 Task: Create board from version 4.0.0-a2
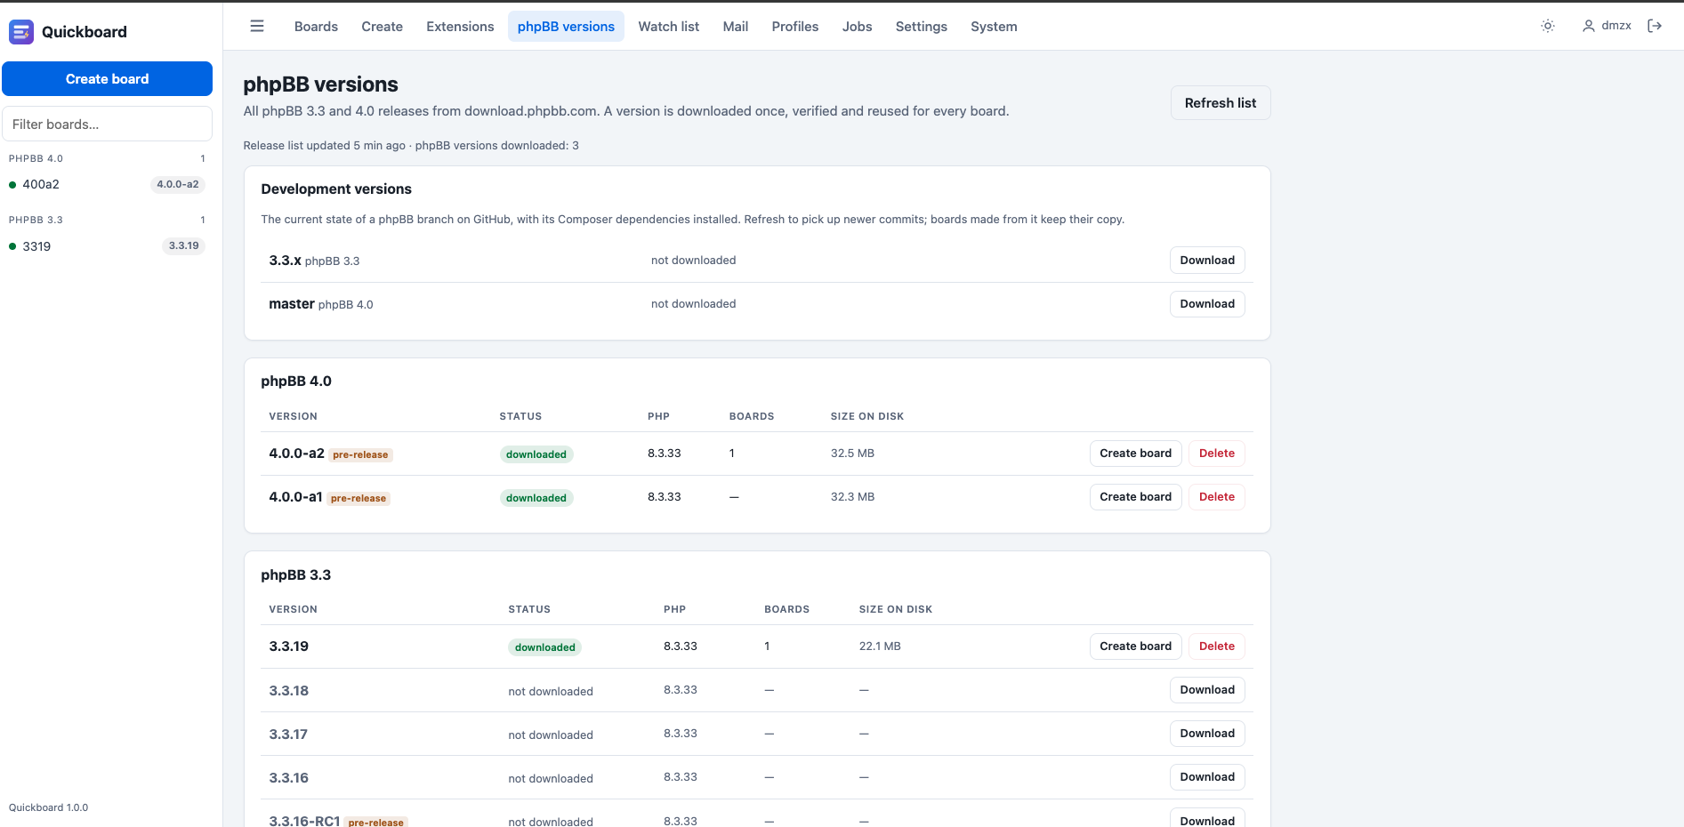(1135, 454)
